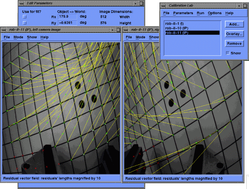
Task: Click the Remove button
Action: 234,44
